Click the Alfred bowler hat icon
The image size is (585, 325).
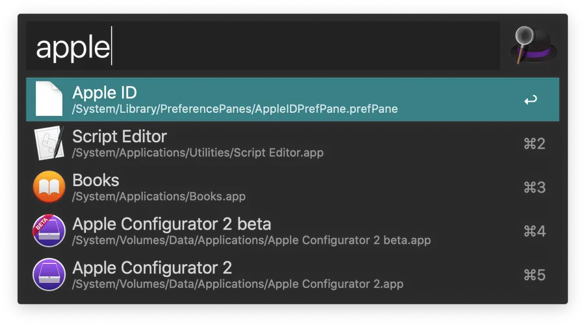(x=534, y=45)
